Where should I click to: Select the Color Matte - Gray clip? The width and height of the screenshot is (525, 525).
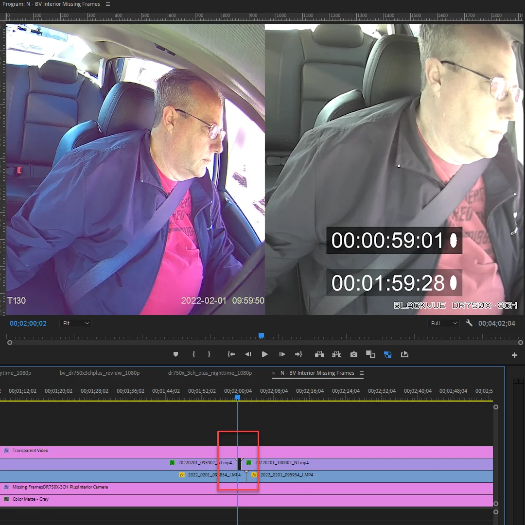(246, 501)
